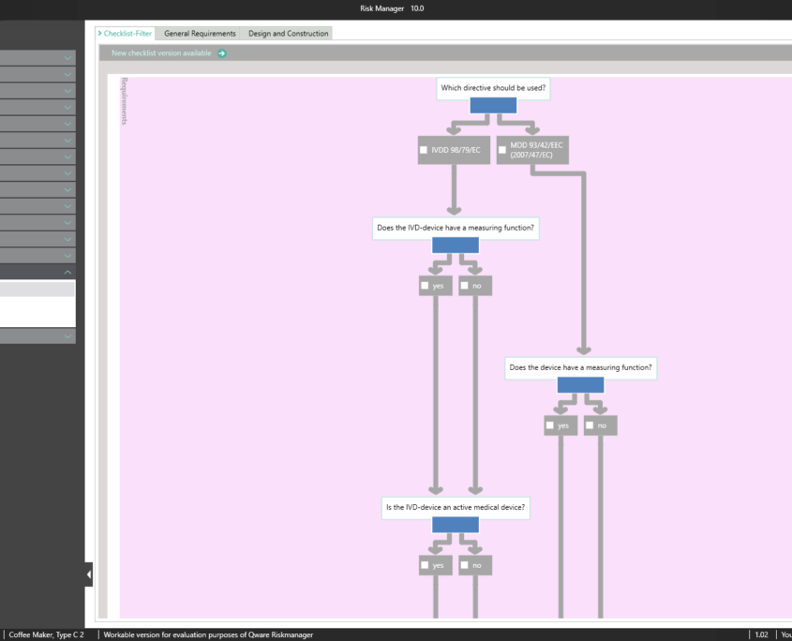The width and height of the screenshot is (792, 641).
Task: Tick 'no' for IVD-device measuring function
Action: click(x=465, y=286)
